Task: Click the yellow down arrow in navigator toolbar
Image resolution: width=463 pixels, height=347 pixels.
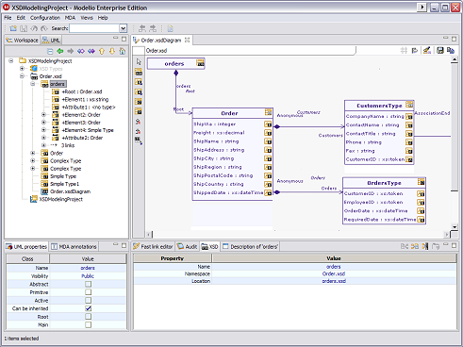Action: tap(112, 51)
